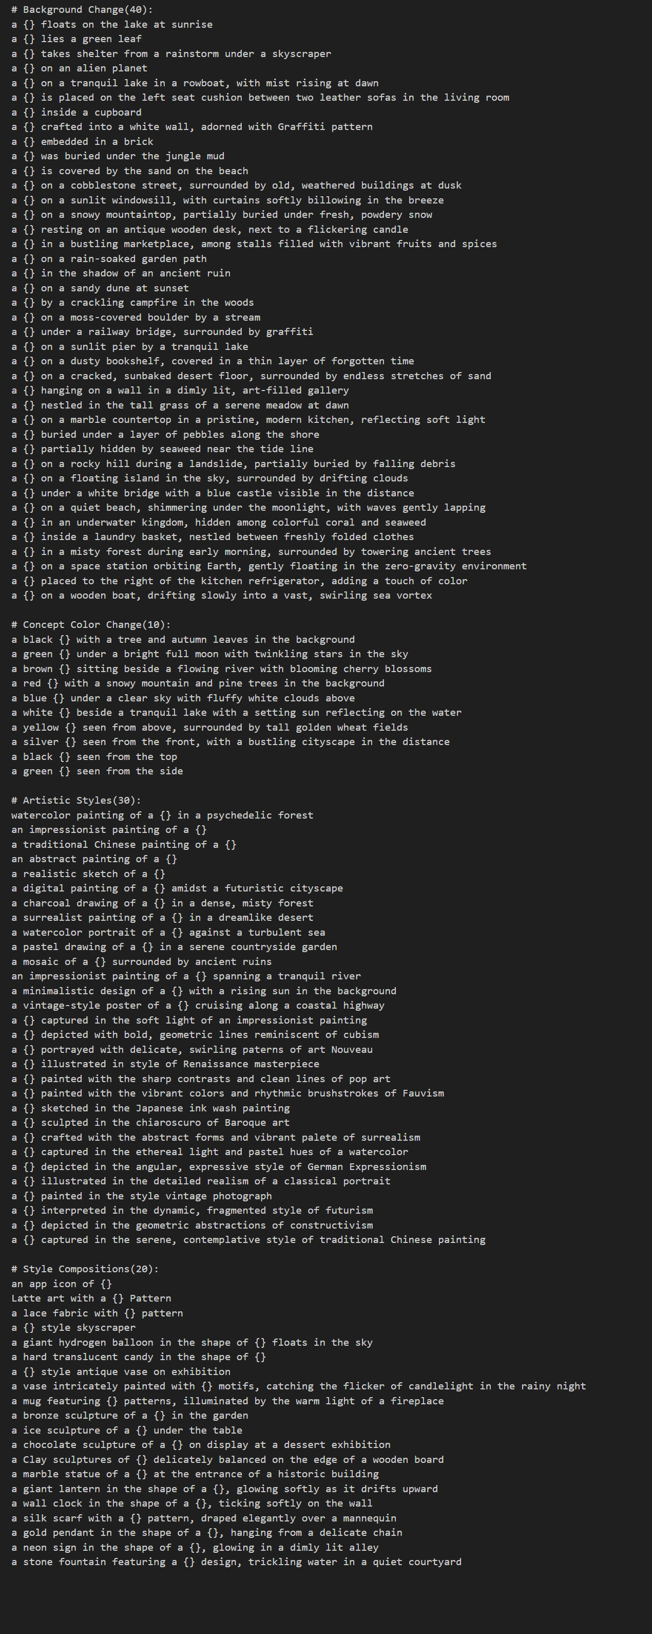652x1634 pixels.
Task: Click the "# Background Change(40):" heading line
Action: 82,10
